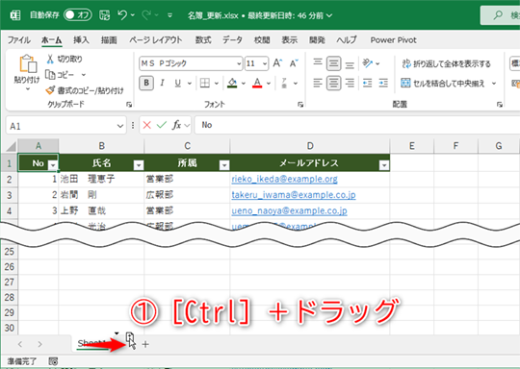Switch to the 表示 tab
This screenshot has height=369, width=520.
pyautogui.click(x=290, y=40)
